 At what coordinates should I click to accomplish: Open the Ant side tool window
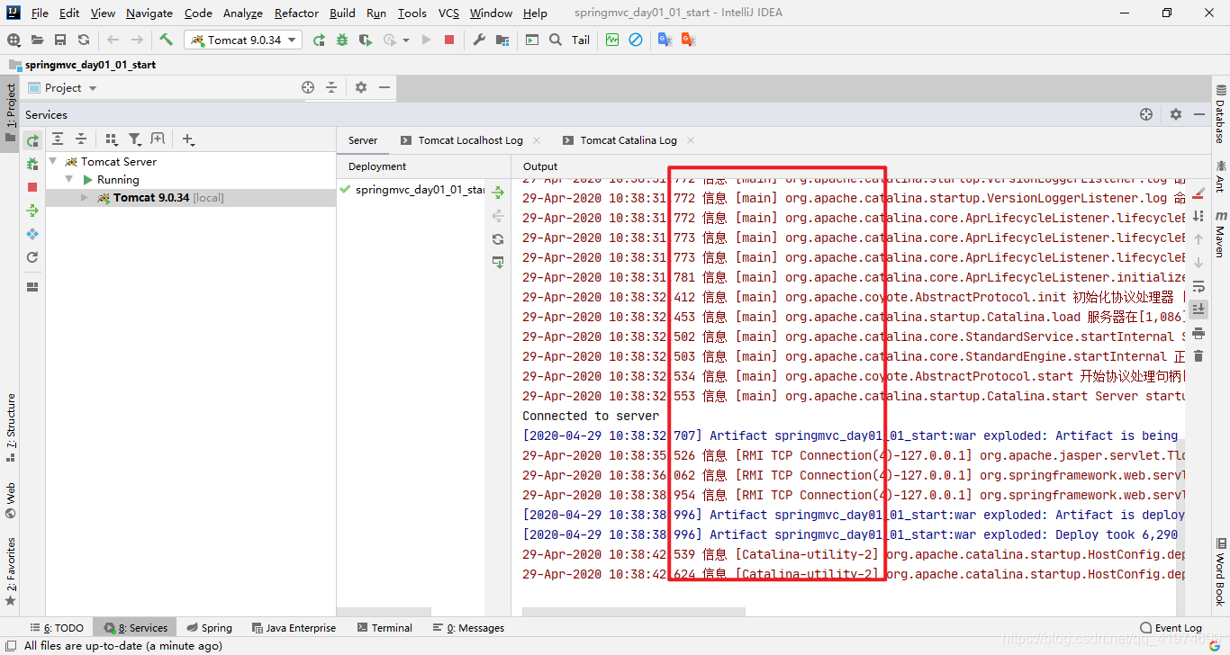pos(1220,176)
